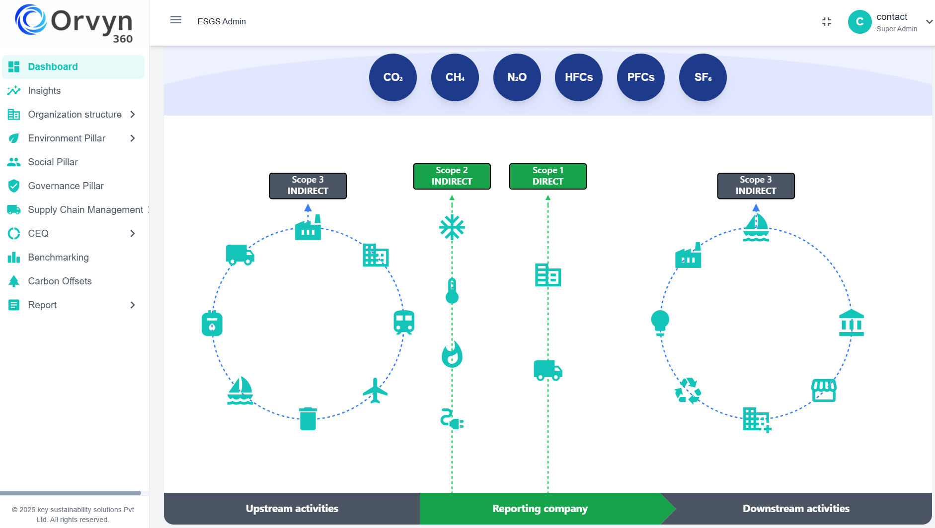Toggle the sidebar with the hamburger menu
This screenshot has height=528, width=935.
175,19
